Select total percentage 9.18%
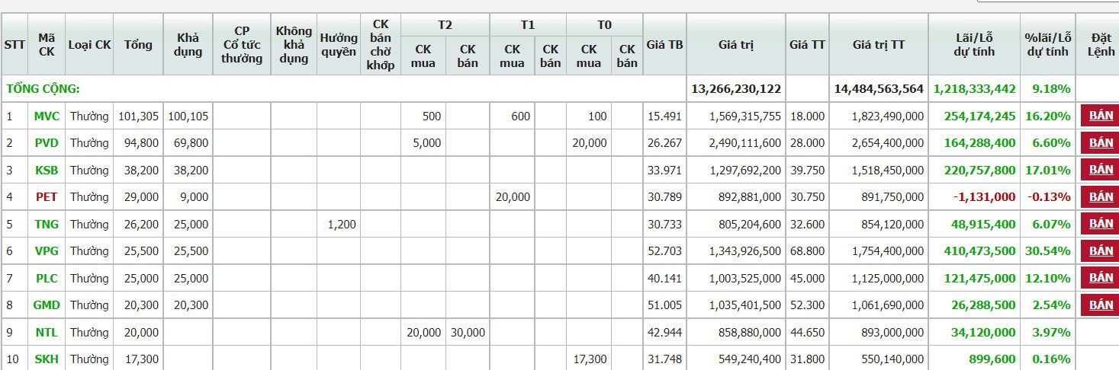This screenshot has height=370, width=1119. click(x=1051, y=89)
